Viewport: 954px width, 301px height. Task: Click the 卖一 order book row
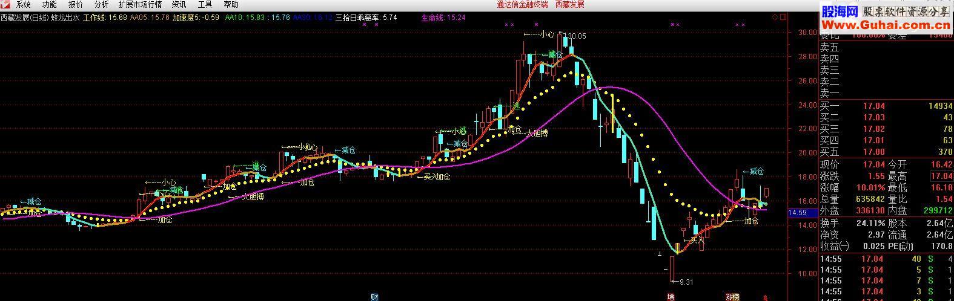[886, 93]
